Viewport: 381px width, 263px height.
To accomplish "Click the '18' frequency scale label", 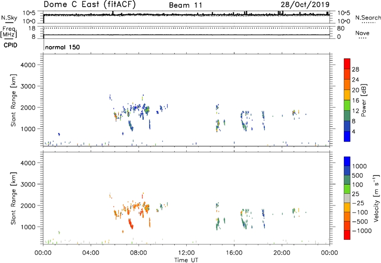I will 32,28.
